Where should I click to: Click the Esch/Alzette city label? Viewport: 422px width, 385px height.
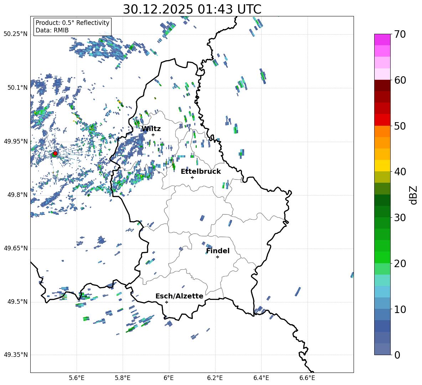[x=179, y=296]
